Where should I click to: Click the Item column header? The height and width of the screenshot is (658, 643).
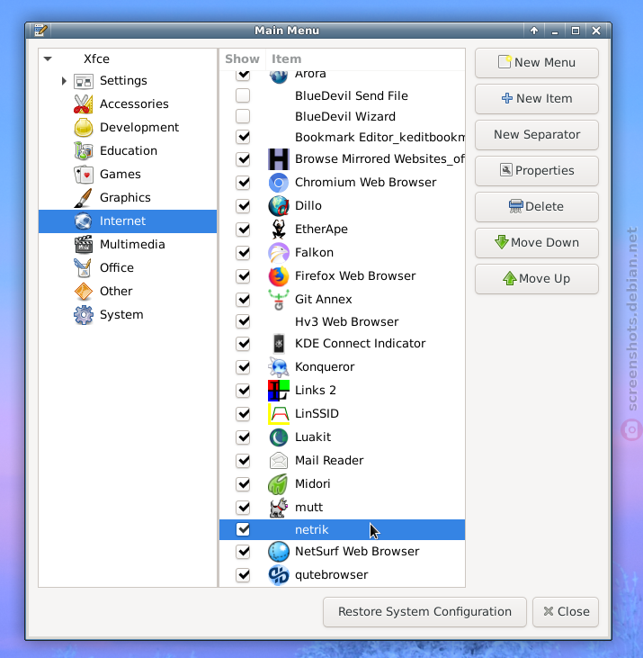pos(365,59)
